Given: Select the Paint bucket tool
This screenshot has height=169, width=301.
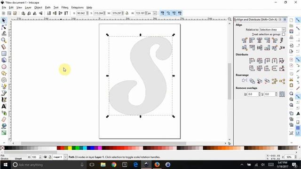Looking at the screenshot, I should pyautogui.click(x=4, y=126).
